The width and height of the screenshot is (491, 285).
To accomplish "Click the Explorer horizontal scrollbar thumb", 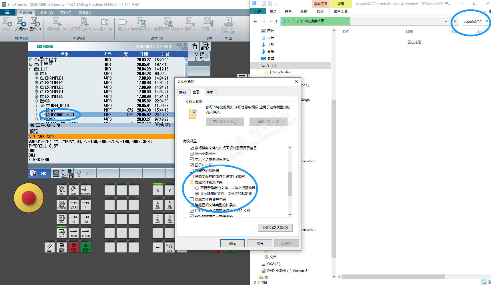I will click(x=393, y=276).
